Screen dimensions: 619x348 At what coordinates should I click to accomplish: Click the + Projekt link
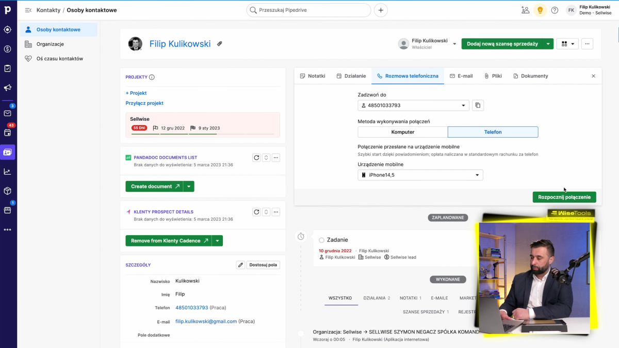(136, 93)
